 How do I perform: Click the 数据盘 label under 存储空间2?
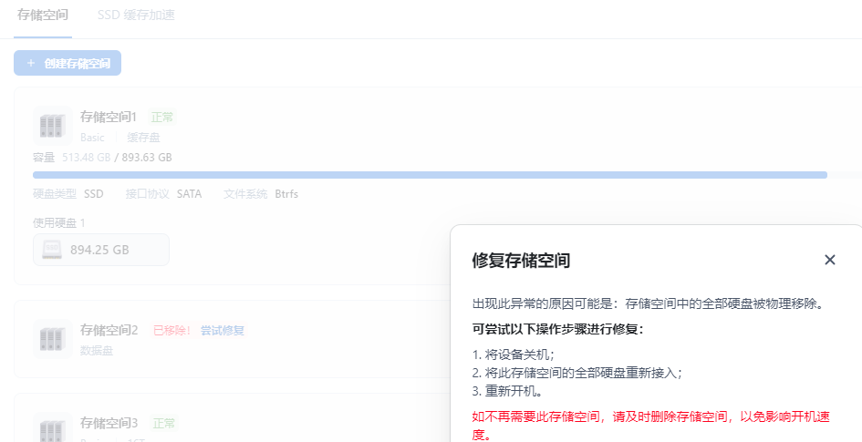(97, 350)
